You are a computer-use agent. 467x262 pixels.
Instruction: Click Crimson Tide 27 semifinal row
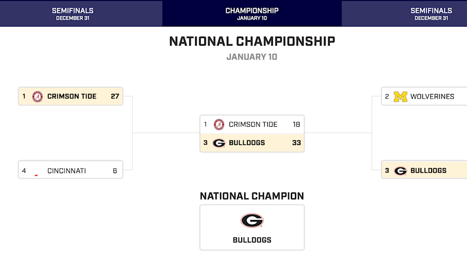click(x=71, y=96)
